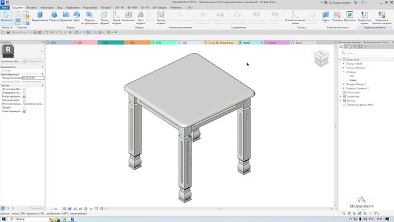Click the Компонент (Component) tool
The image size is (394, 222).
click(x=129, y=17)
